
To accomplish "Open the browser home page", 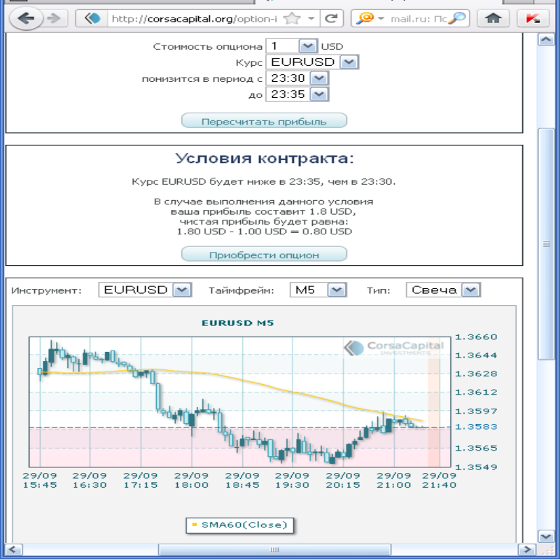I will (493, 18).
